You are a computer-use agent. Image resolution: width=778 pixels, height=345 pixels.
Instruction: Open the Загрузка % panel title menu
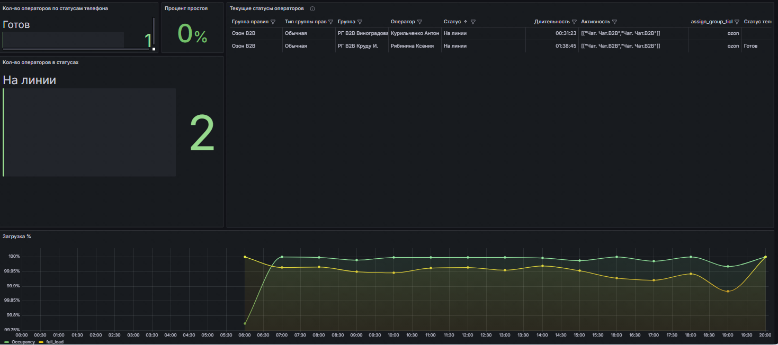click(17, 236)
